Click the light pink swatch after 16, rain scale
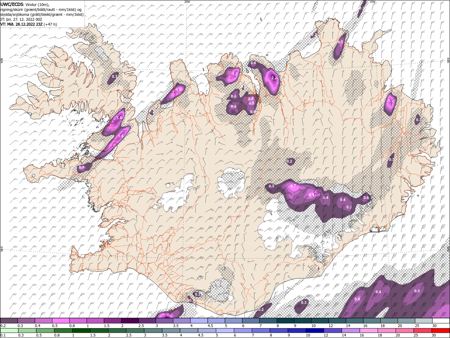This screenshot has height=338, width=450. (368, 331)
